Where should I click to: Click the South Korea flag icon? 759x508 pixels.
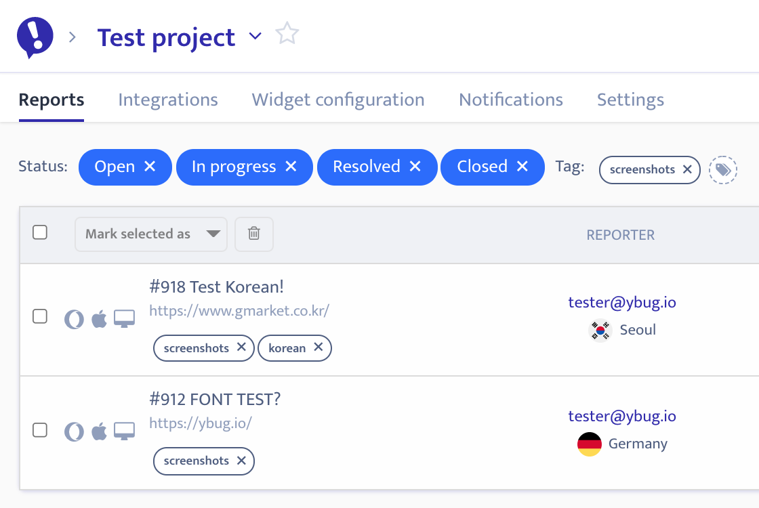(x=600, y=331)
